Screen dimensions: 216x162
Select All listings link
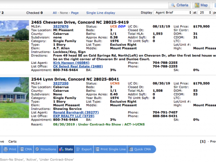tap(54, 13)
